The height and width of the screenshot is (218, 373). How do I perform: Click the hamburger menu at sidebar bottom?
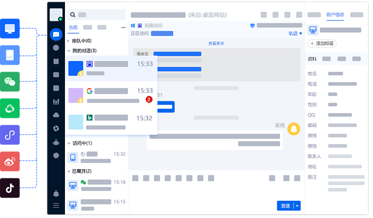56,206
